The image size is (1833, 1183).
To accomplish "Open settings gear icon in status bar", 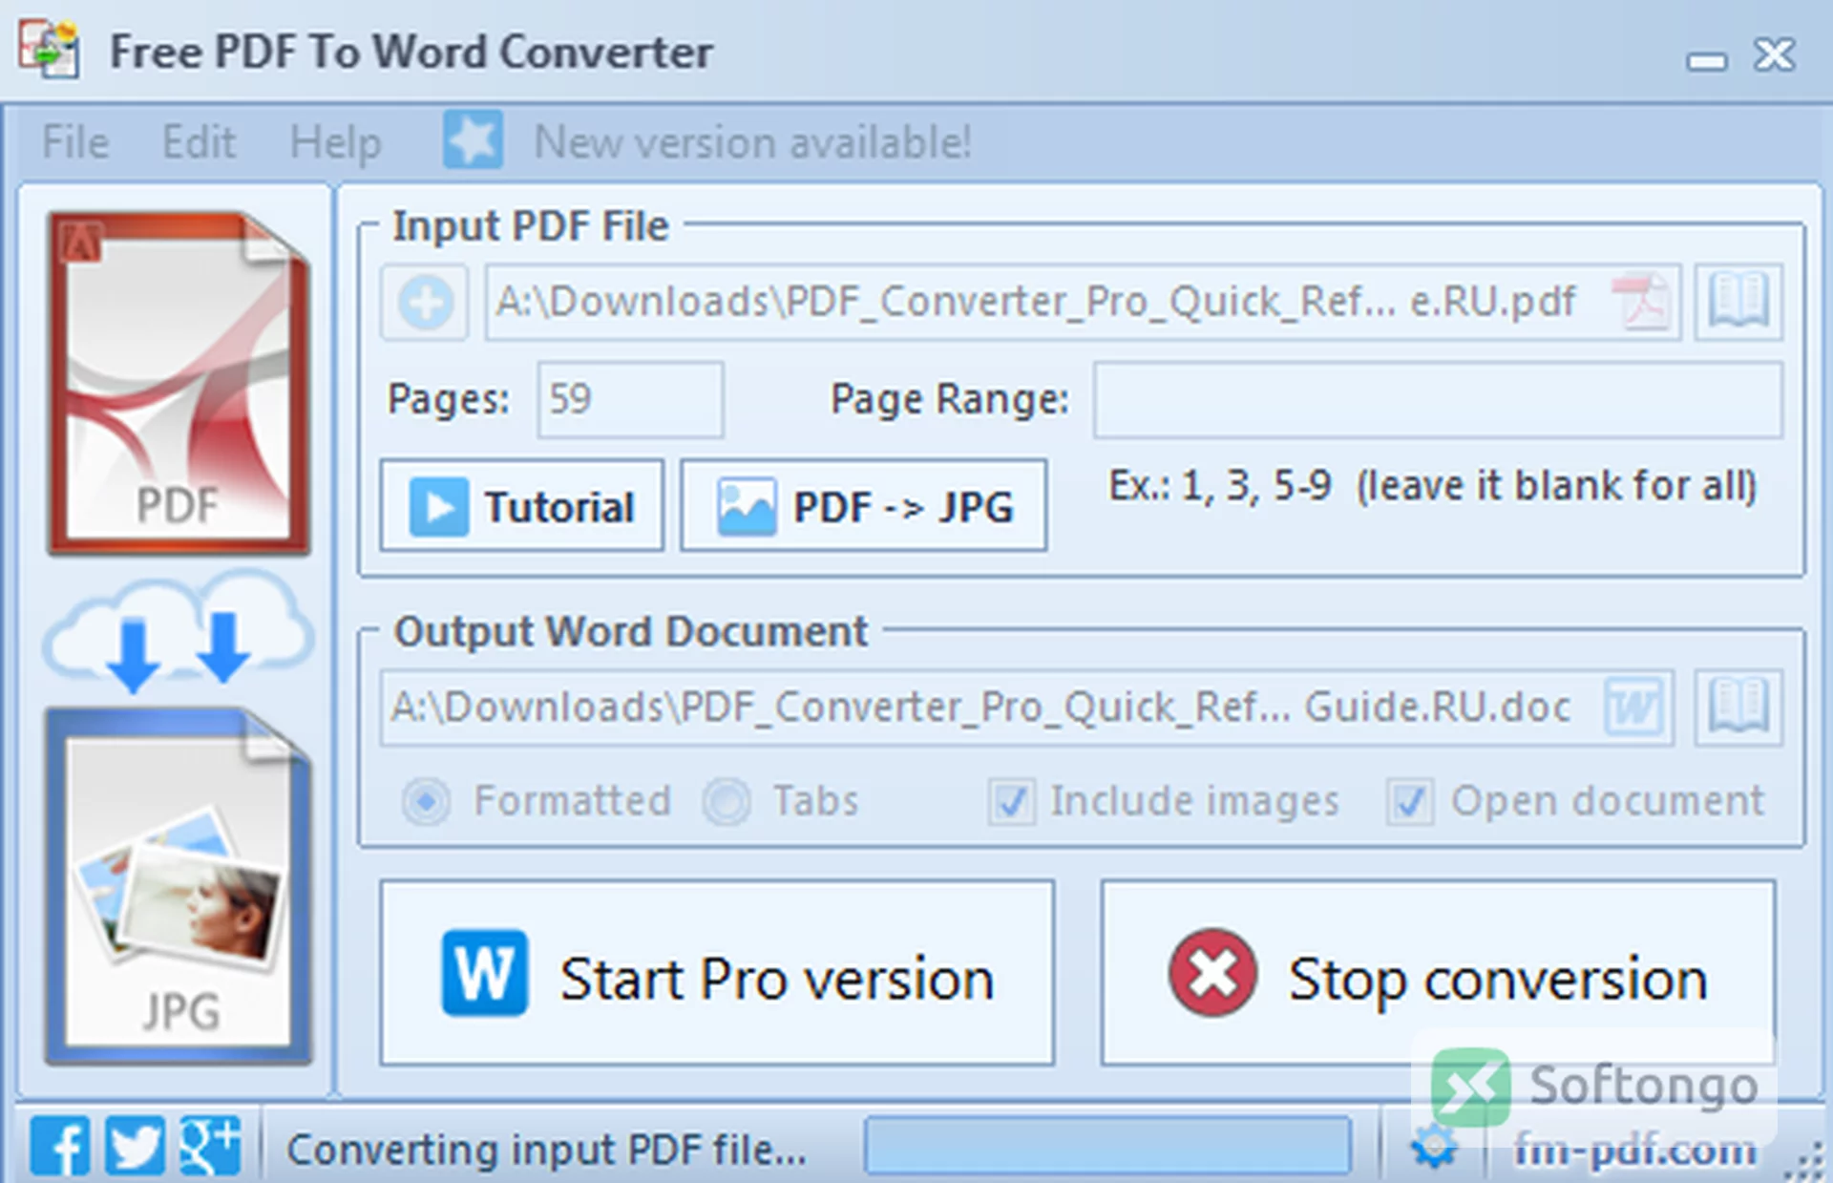I will (x=1434, y=1147).
